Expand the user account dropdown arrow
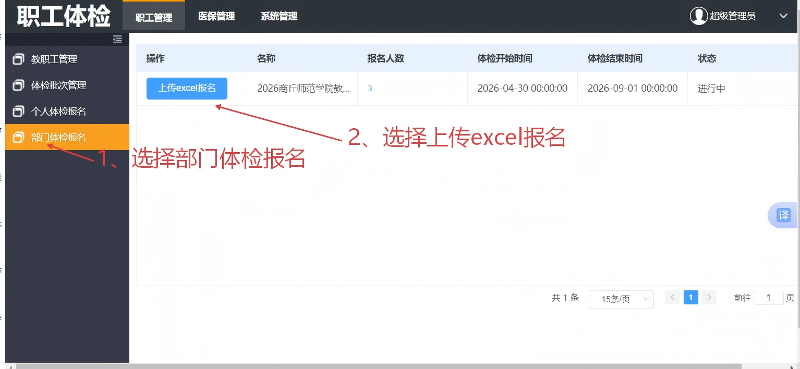 783,16
